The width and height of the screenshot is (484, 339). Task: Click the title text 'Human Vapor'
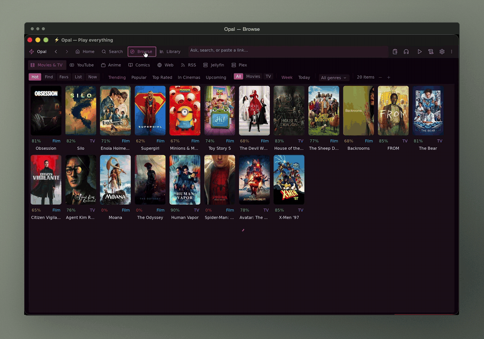click(185, 217)
